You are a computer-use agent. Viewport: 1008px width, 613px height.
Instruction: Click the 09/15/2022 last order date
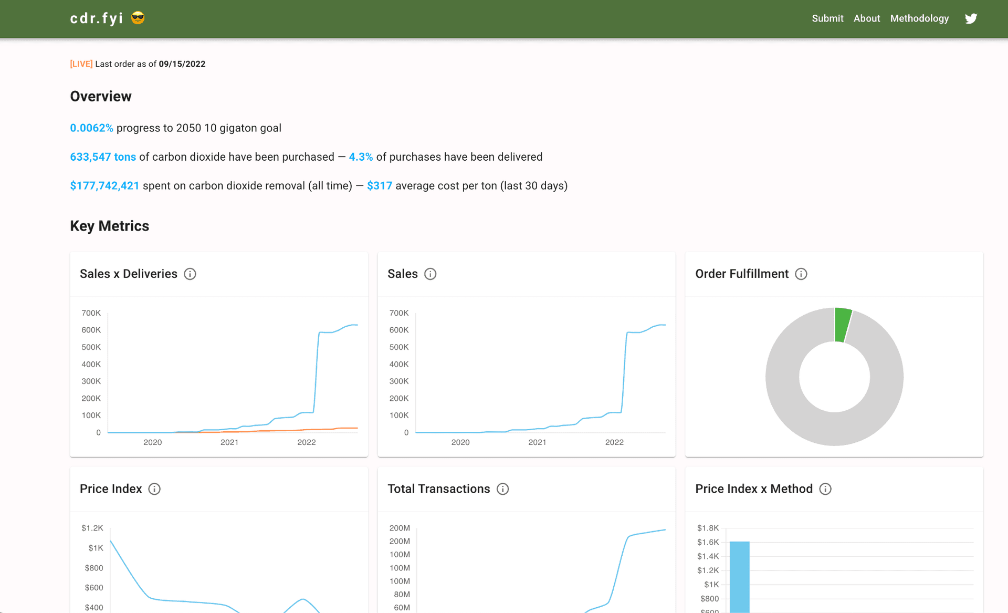tap(182, 64)
